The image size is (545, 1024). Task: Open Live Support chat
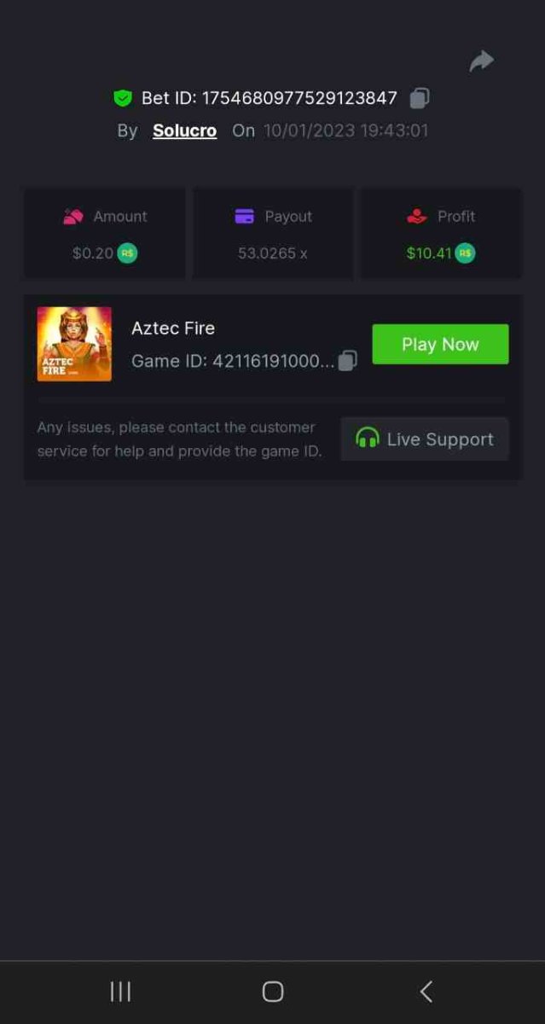tap(425, 439)
